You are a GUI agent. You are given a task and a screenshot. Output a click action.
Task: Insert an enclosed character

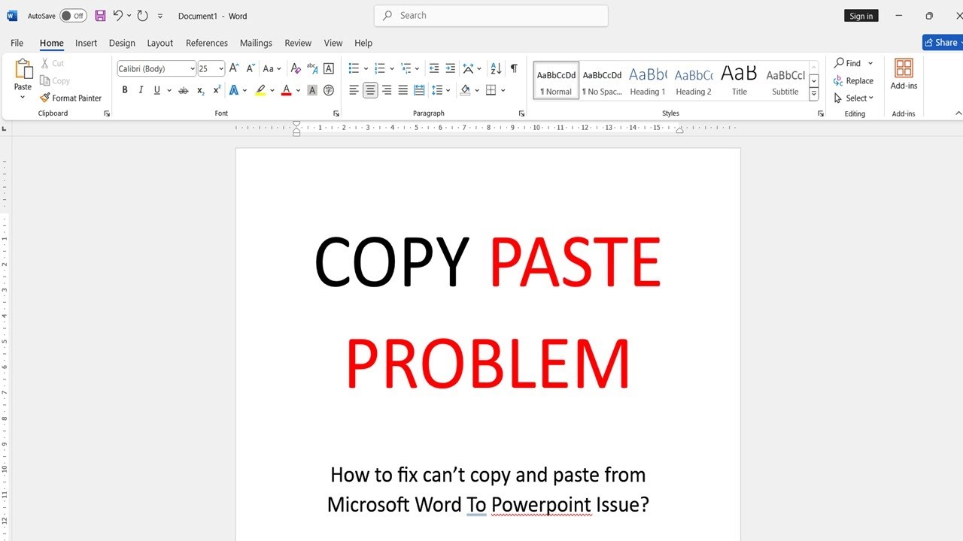[x=329, y=90]
